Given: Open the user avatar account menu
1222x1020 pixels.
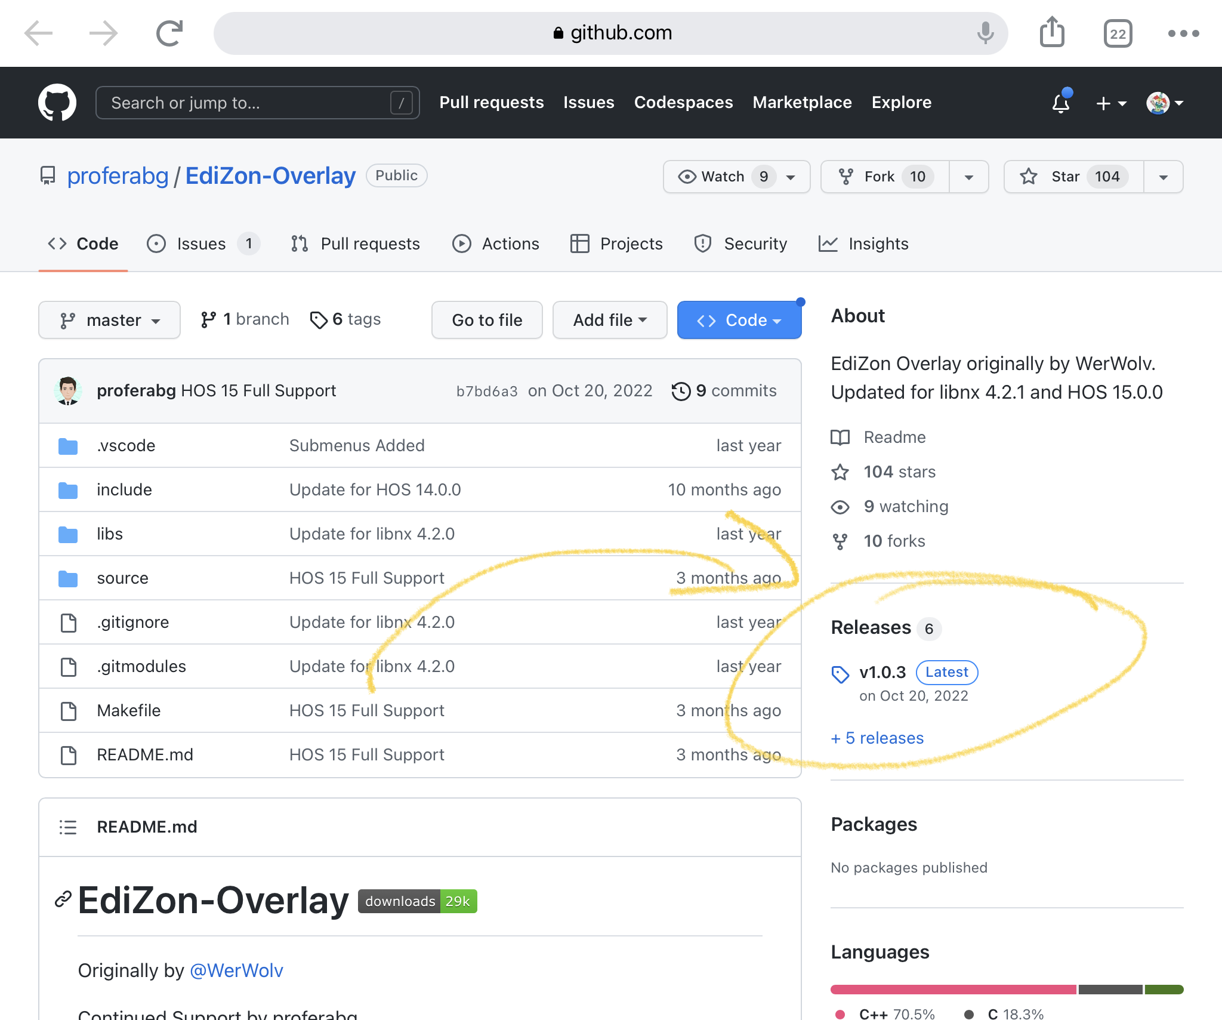Looking at the screenshot, I should (1165, 103).
